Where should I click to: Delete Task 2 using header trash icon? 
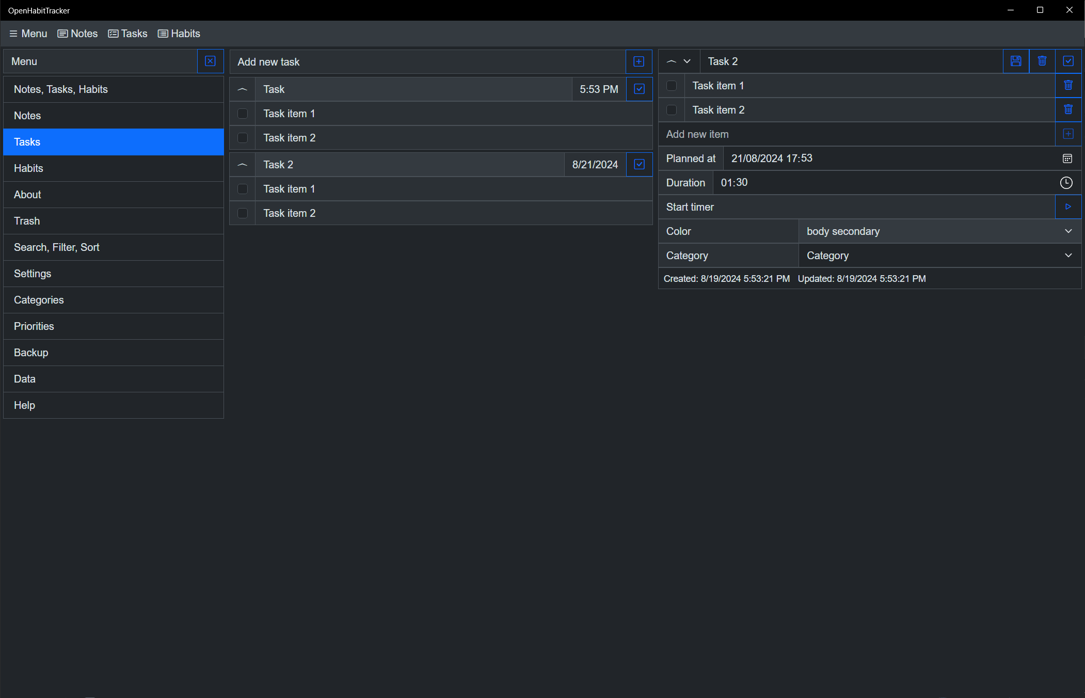[x=1042, y=61]
